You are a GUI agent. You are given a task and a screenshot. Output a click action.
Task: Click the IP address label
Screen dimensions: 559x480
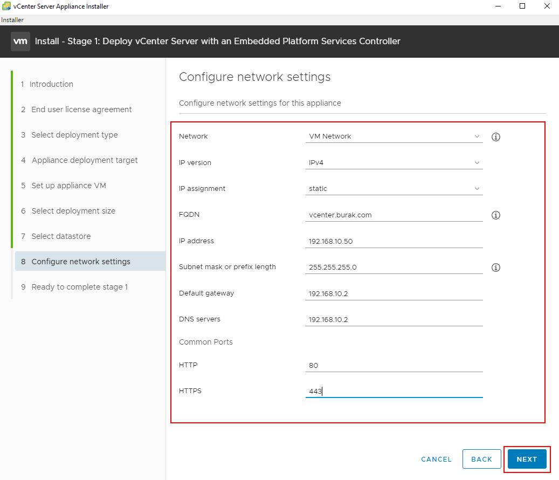point(196,241)
